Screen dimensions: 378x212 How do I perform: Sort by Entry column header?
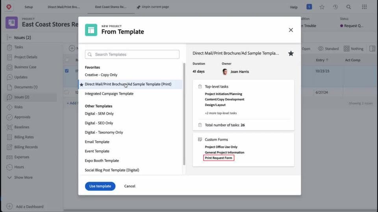[x=322, y=60]
